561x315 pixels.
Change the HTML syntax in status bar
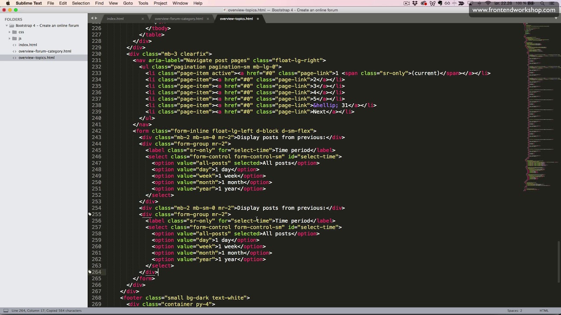pos(544,311)
